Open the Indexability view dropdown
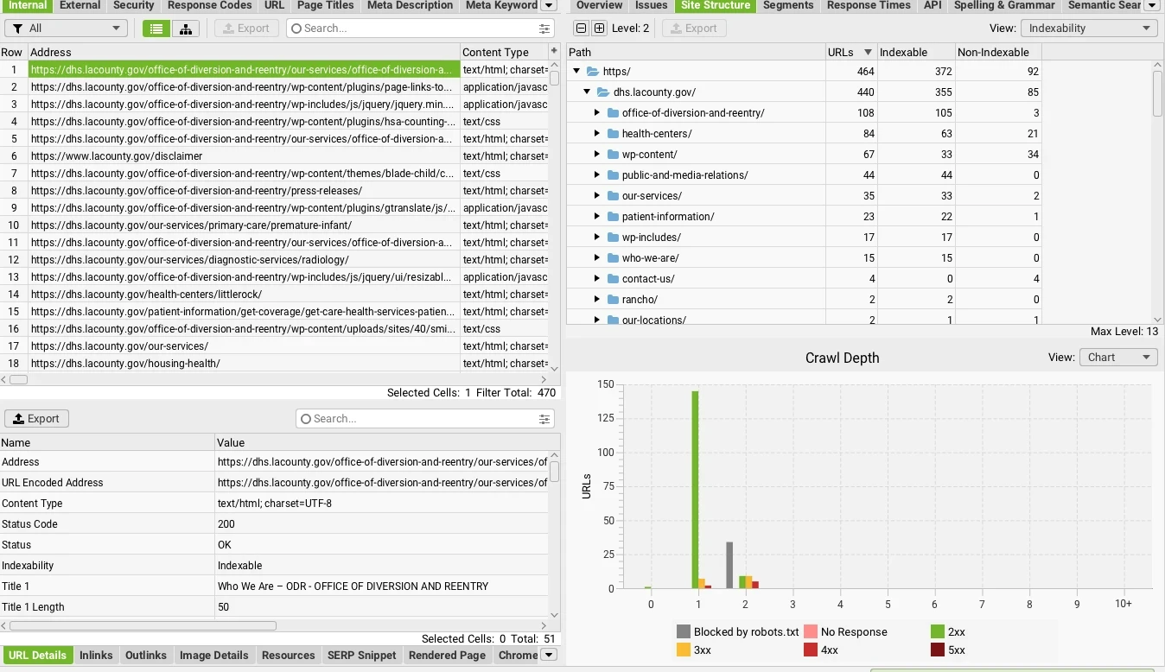The width and height of the screenshot is (1165, 672). (1089, 29)
